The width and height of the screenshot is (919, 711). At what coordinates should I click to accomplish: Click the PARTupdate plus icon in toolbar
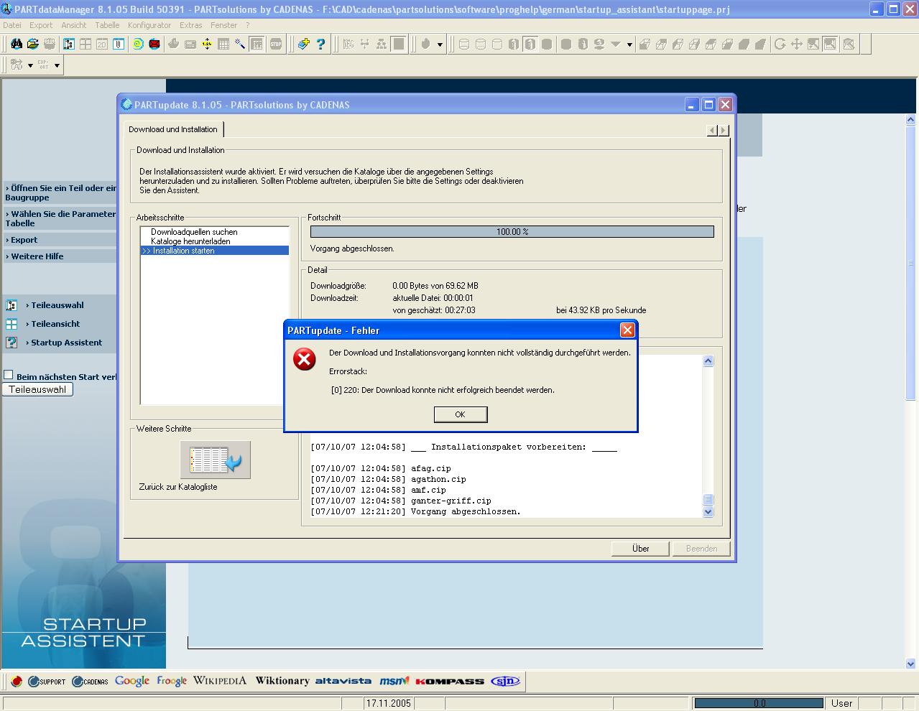[x=304, y=45]
